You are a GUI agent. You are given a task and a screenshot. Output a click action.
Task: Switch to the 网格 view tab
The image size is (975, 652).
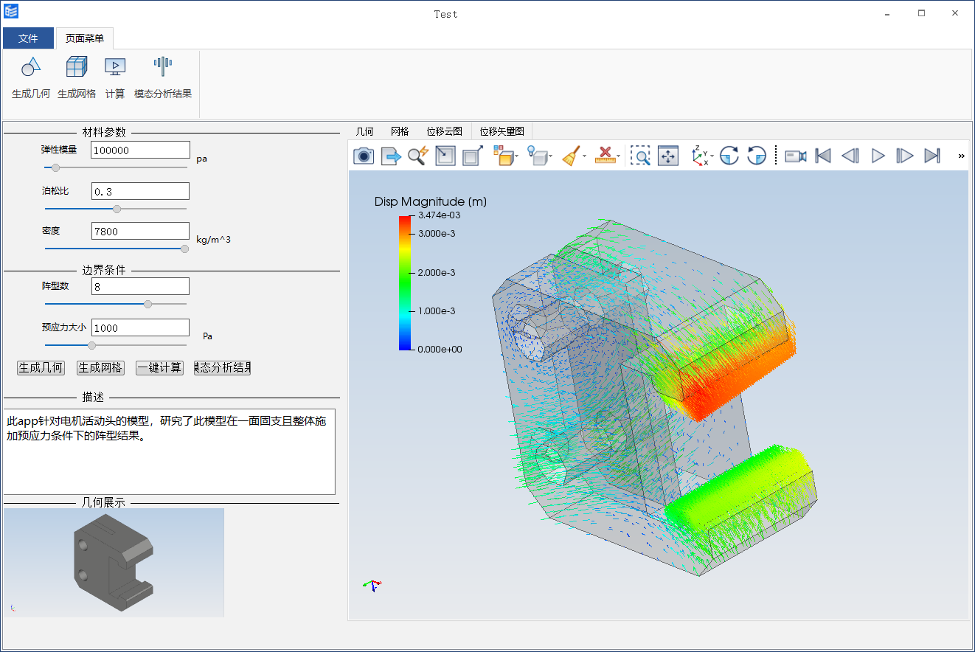[x=400, y=131]
